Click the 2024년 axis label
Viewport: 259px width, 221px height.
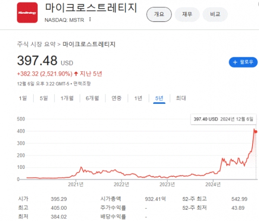(213, 184)
